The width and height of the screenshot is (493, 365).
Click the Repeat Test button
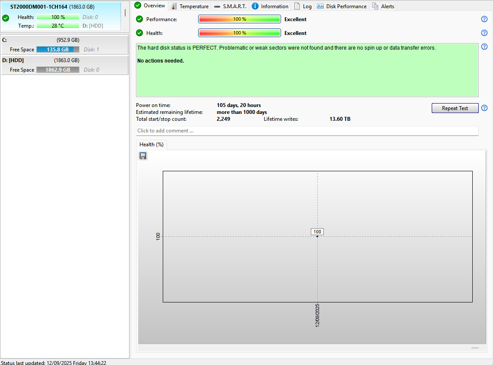point(455,108)
